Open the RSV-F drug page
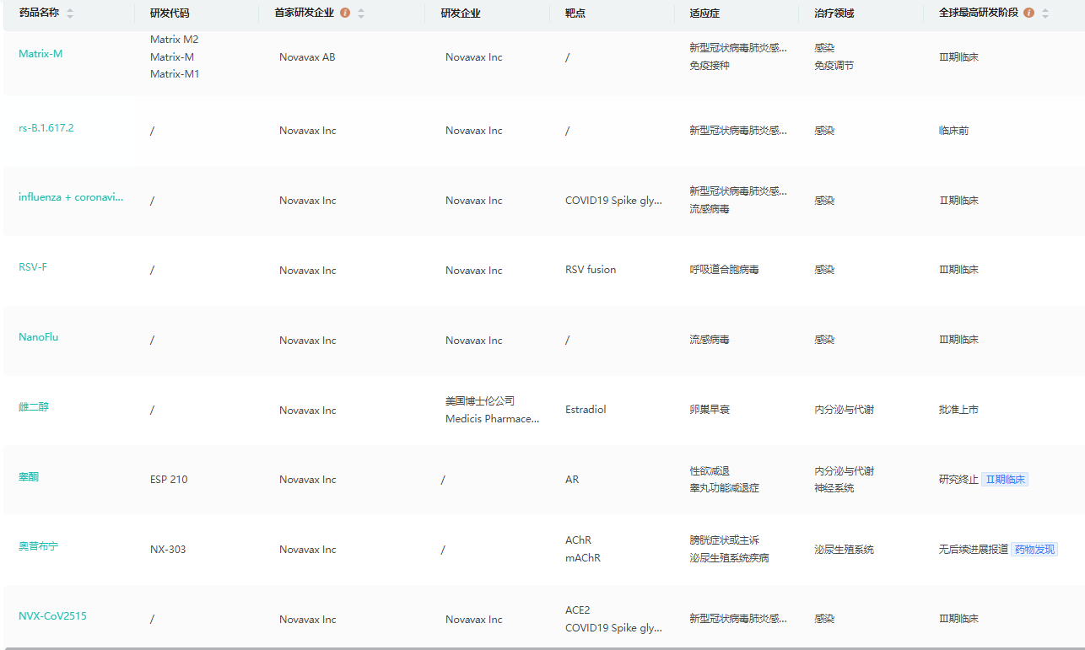Image resolution: width=1085 pixels, height=650 pixels. click(x=33, y=267)
